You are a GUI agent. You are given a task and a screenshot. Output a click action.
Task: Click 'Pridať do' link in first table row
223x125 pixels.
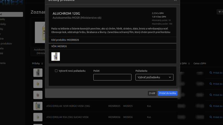tap(218, 73)
